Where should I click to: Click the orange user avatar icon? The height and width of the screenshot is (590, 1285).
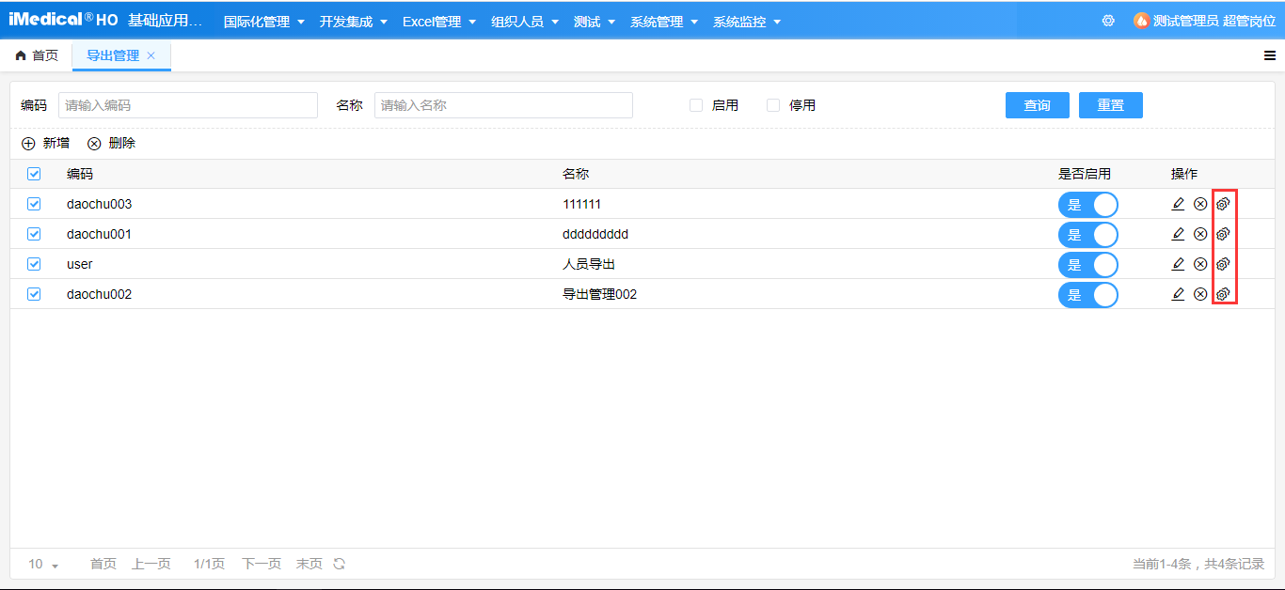[x=1142, y=20]
